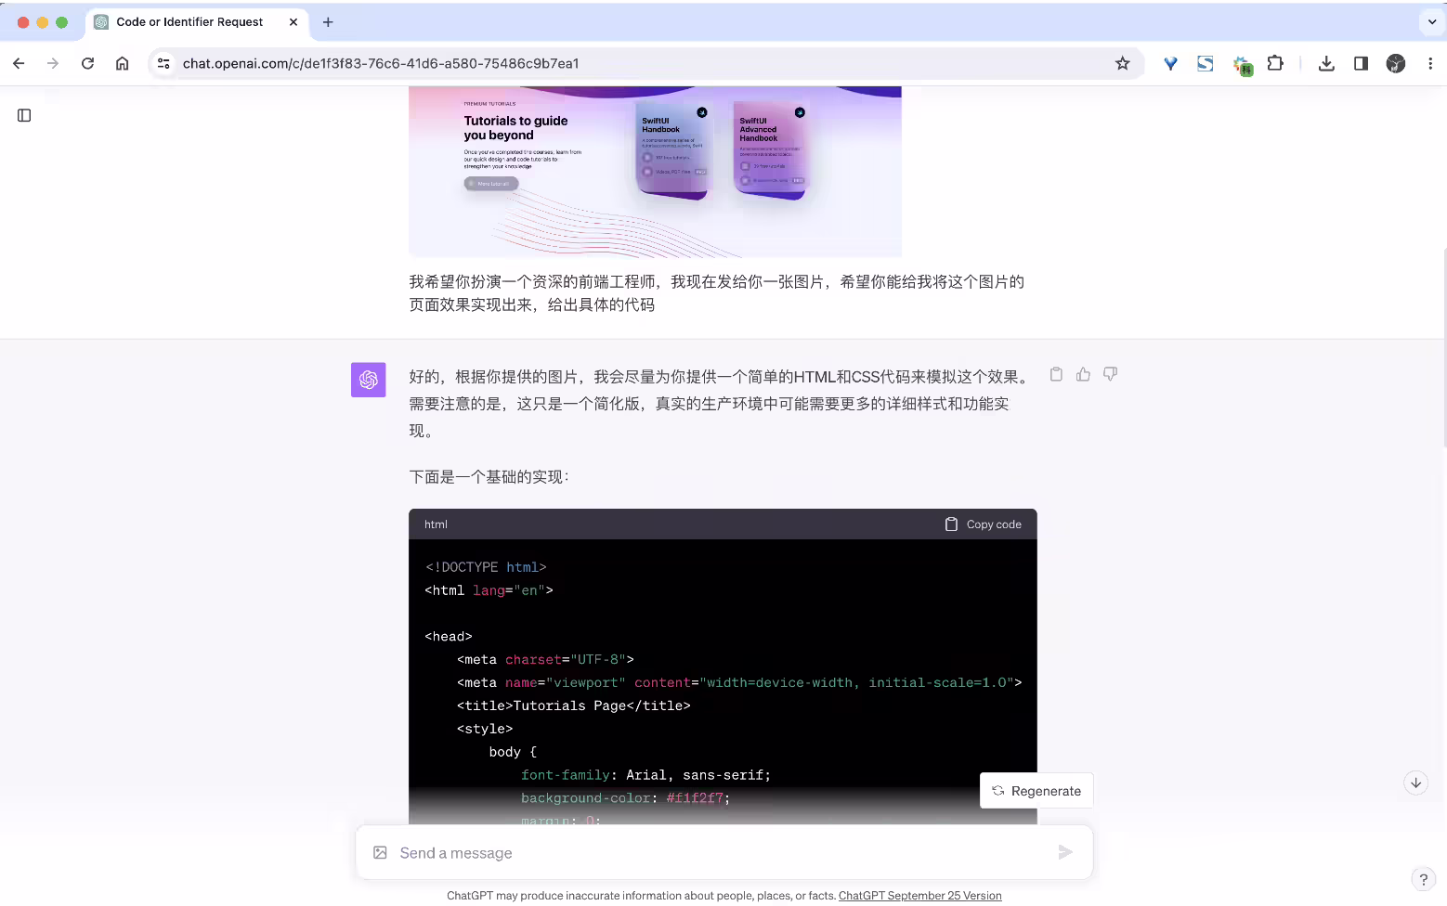Screen dimensions: 1447x906
Task: Attach an image in message box
Action: coord(380,852)
